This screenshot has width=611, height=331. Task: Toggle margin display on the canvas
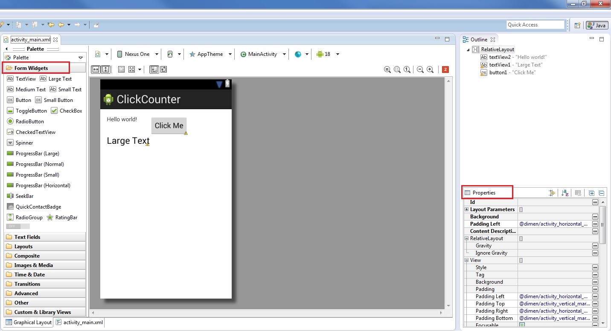(121, 69)
